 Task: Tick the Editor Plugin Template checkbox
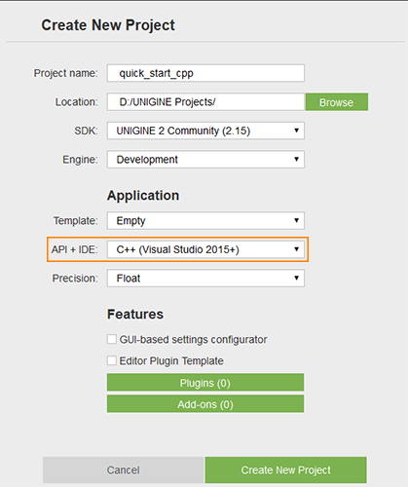112,360
